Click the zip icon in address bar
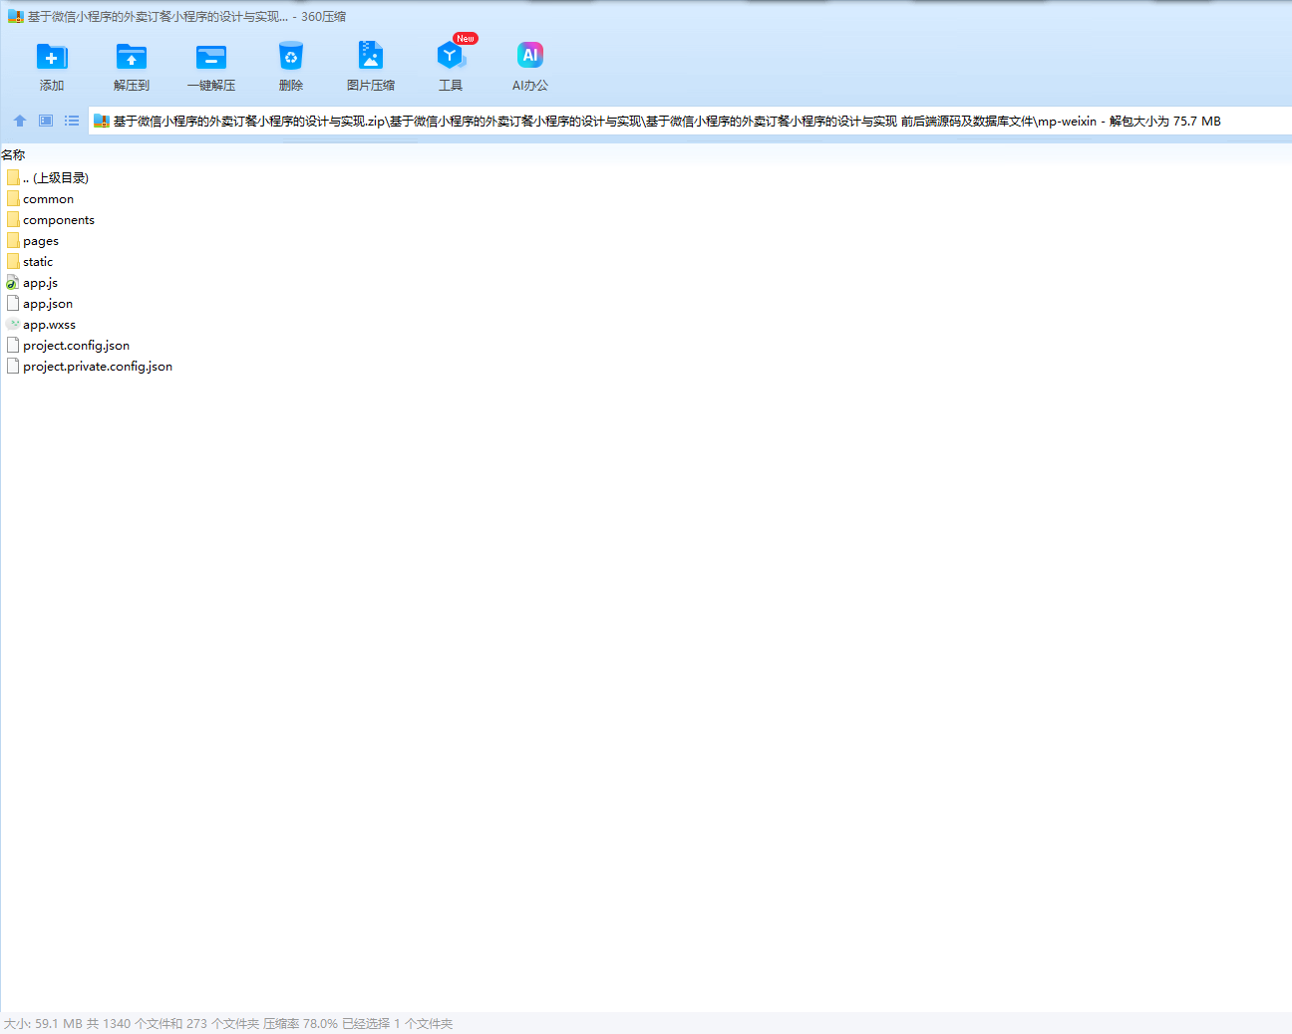This screenshot has height=1034, width=1292. click(x=101, y=121)
